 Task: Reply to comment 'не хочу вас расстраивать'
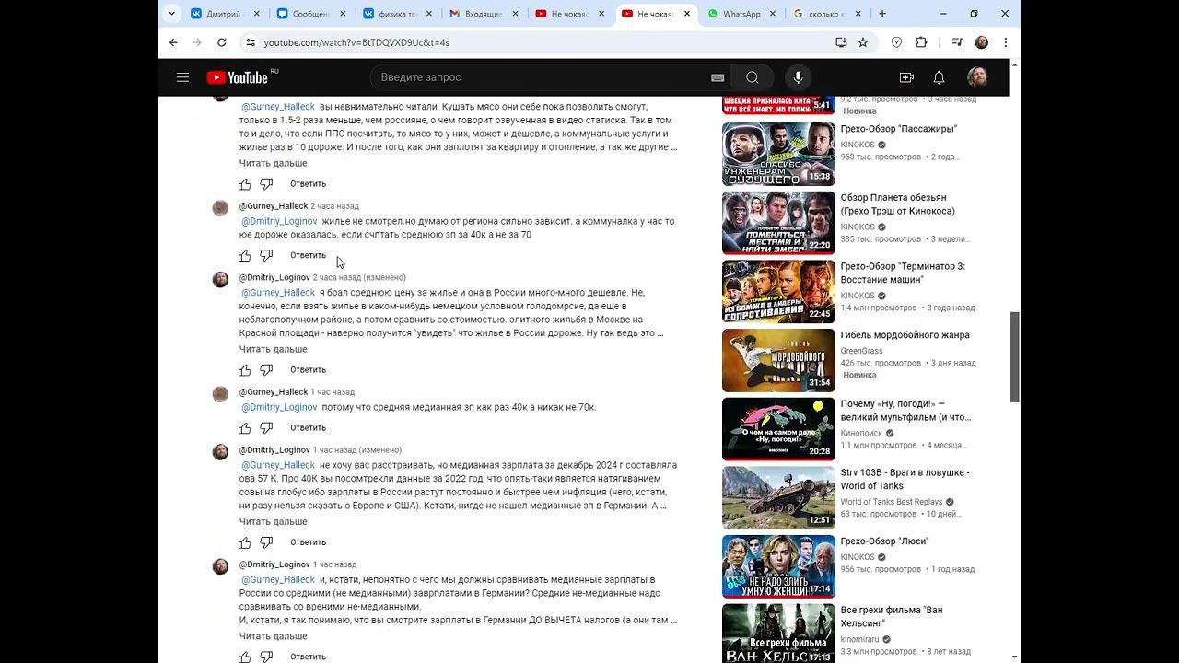coord(308,542)
